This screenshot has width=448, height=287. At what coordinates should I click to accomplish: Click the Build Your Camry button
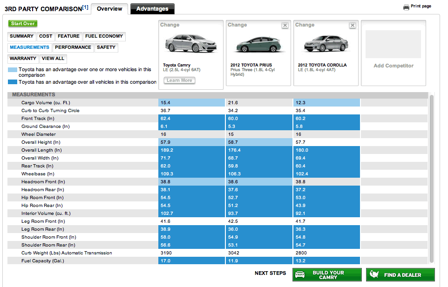(327, 275)
